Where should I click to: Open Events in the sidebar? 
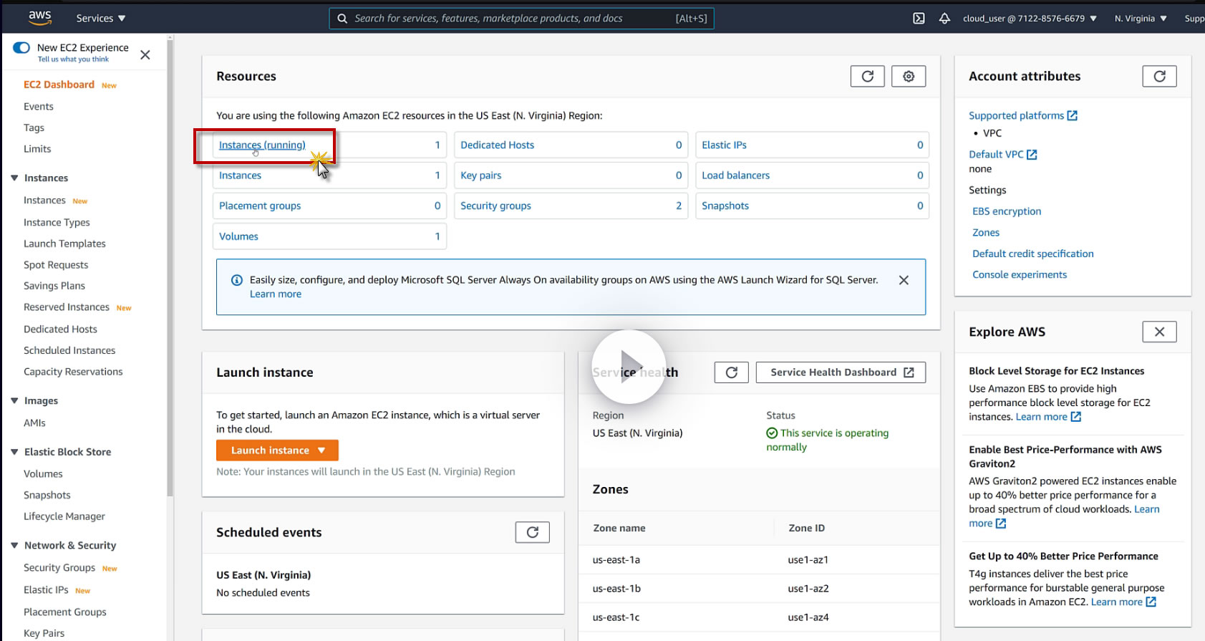click(39, 107)
